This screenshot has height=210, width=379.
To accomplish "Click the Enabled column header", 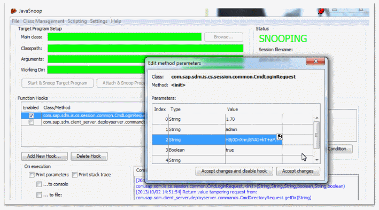I will point(30,107).
